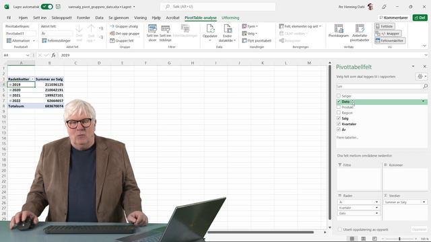Click the Excel app icon

click(7, 7)
